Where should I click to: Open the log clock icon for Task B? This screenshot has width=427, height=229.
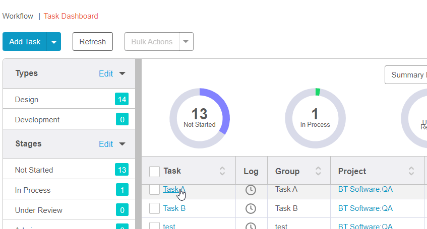coord(251,208)
